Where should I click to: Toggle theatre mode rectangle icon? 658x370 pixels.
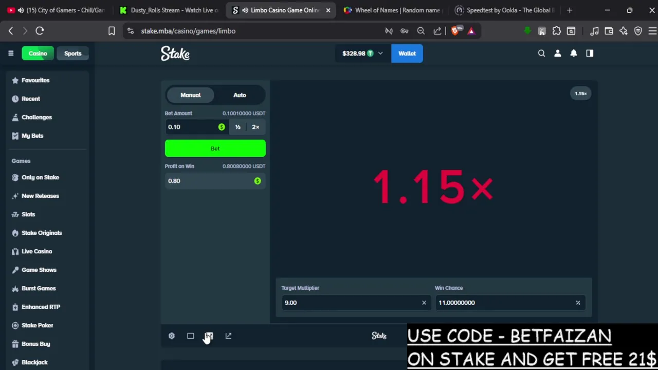click(x=190, y=336)
